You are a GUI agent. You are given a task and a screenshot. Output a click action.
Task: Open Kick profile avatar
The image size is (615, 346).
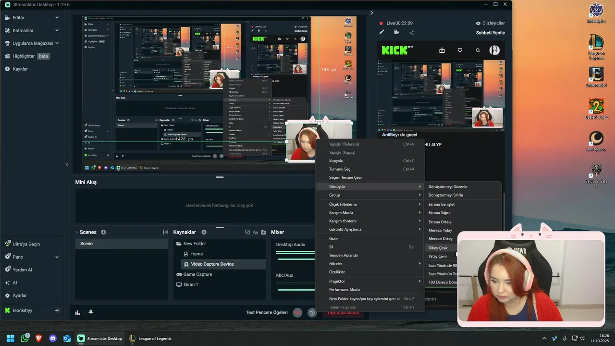pos(494,50)
